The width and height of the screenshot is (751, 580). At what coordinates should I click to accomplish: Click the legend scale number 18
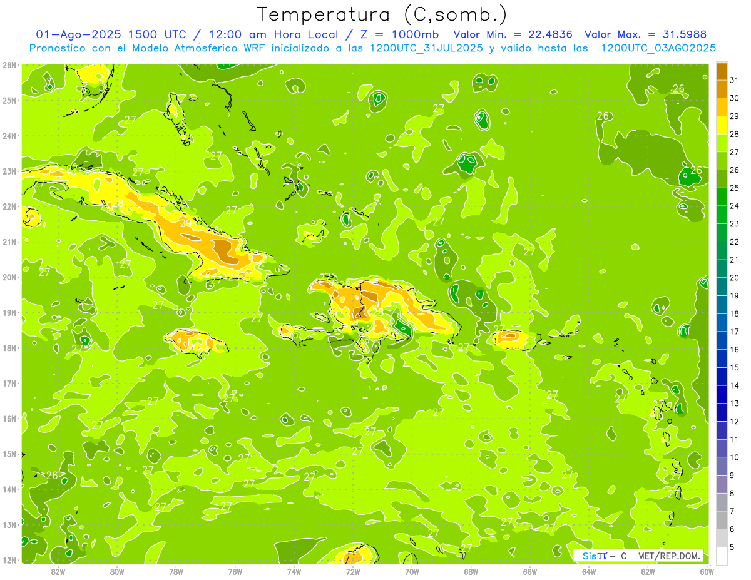click(x=735, y=313)
